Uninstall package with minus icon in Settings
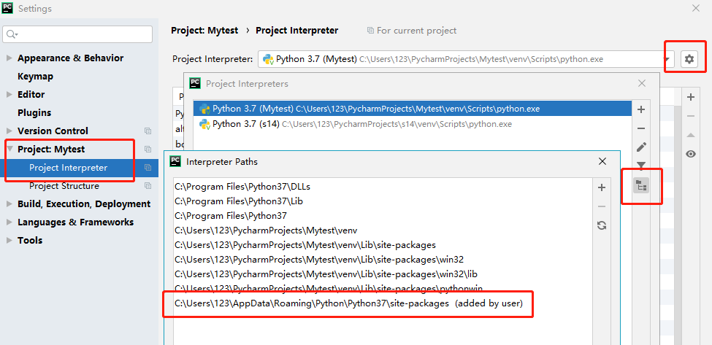Viewport: 712px width, 345px height. 691,116
